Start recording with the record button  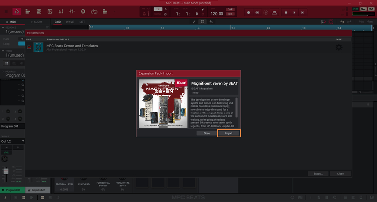pos(249,13)
